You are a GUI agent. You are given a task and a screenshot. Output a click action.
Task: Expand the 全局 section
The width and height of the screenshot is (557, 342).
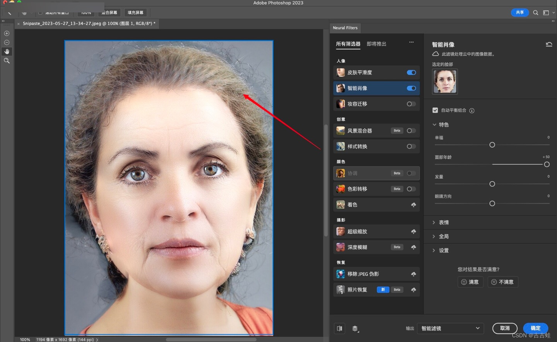point(434,236)
